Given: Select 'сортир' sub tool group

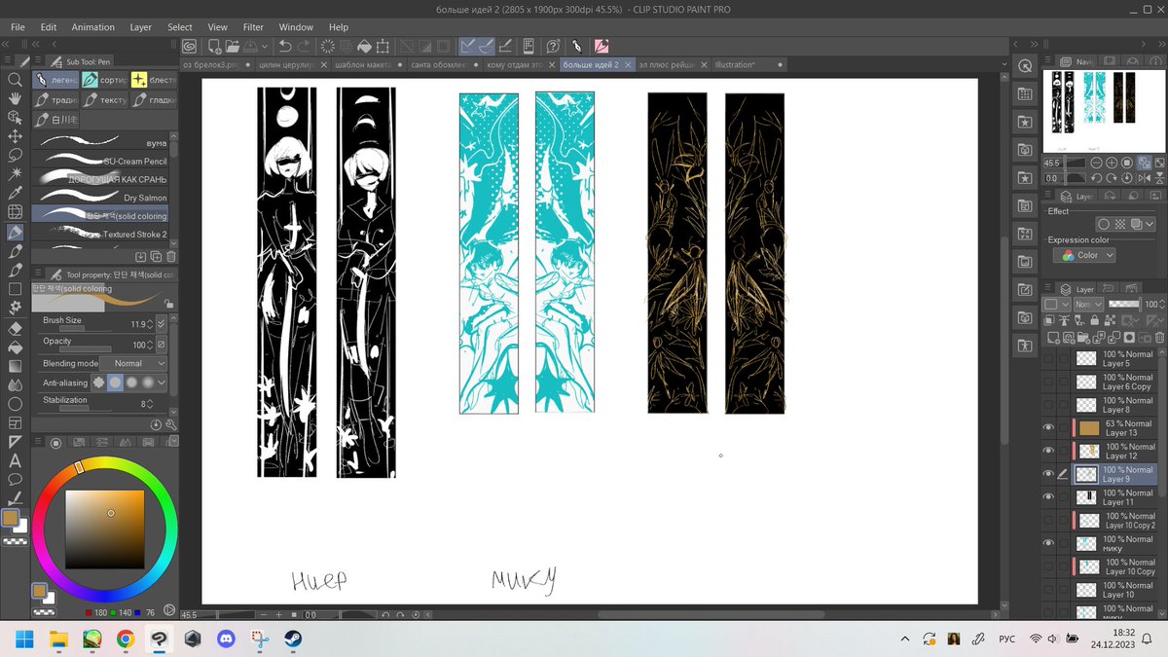Looking at the screenshot, I should coord(103,80).
